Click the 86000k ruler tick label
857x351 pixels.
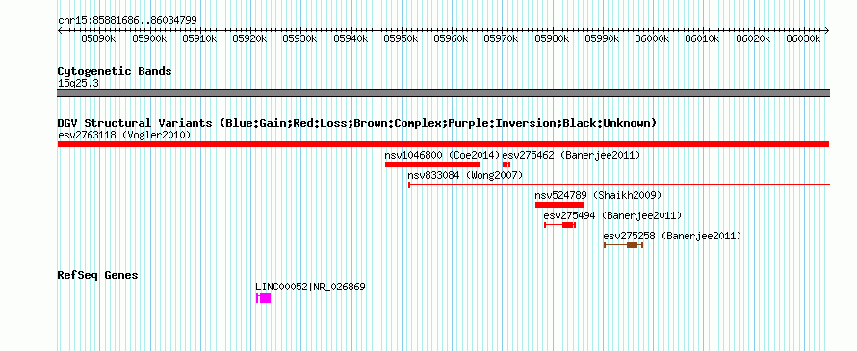click(653, 38)
